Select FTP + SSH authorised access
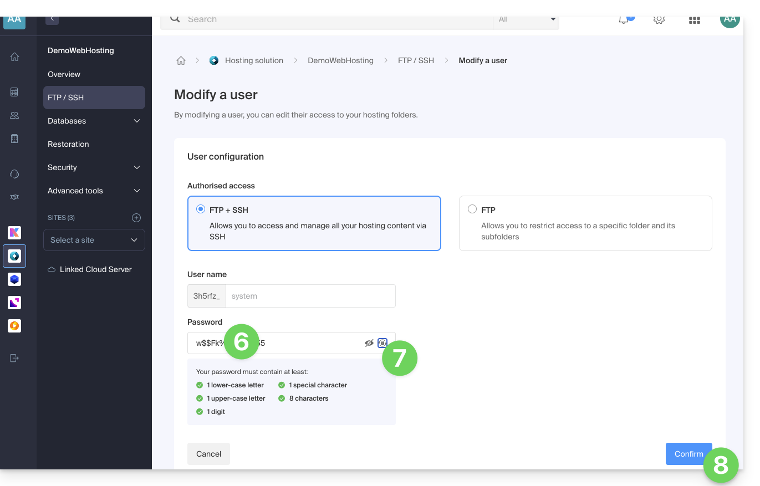This screenshot has height=486, width=760. (x=201, y=209)
